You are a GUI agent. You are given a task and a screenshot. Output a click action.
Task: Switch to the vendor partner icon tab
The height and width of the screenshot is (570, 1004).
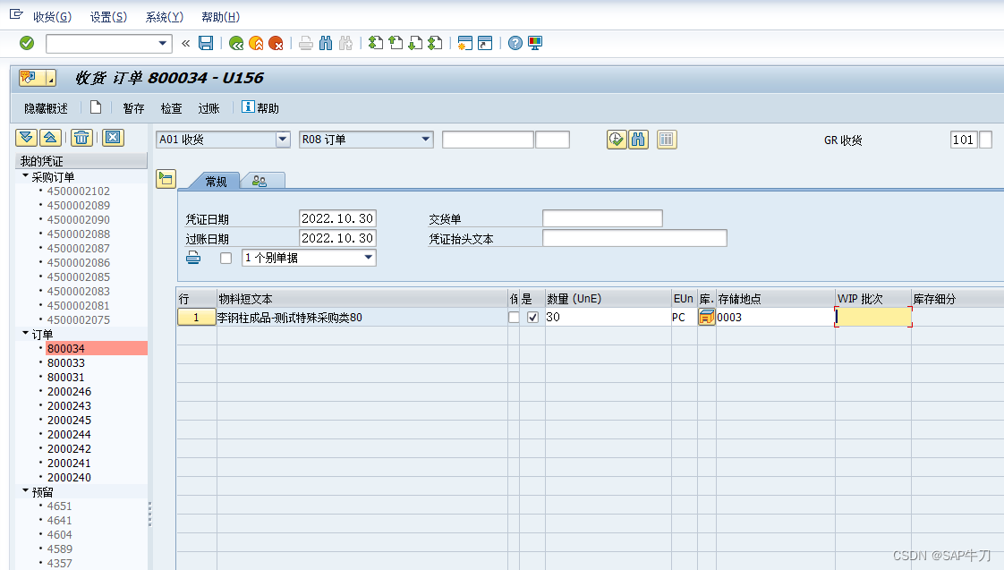pyautogui.click(x=260, y=182)
